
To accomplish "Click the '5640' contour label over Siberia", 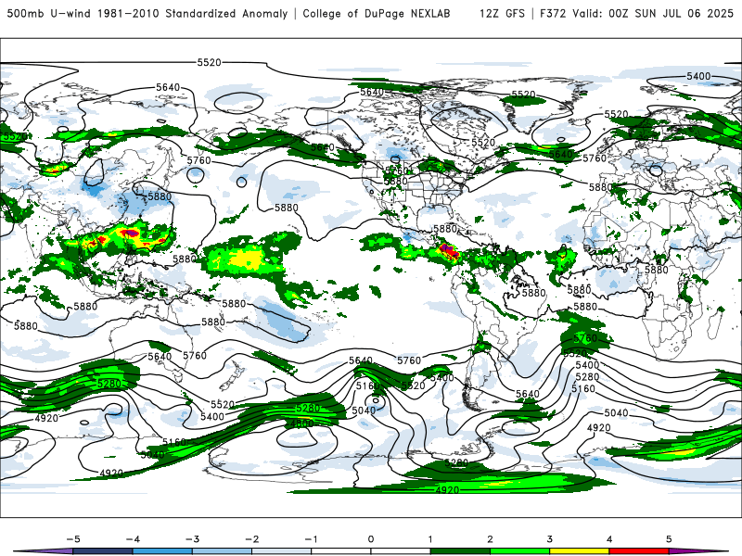I will 168,87.
